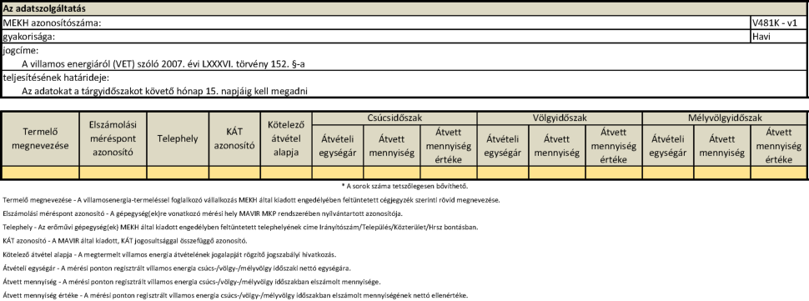Screen dimensions: 809x301
Task: Select yellow cell under Csúcsidőszak Átvett mennyiség értéke
Action: coord(449,173)
